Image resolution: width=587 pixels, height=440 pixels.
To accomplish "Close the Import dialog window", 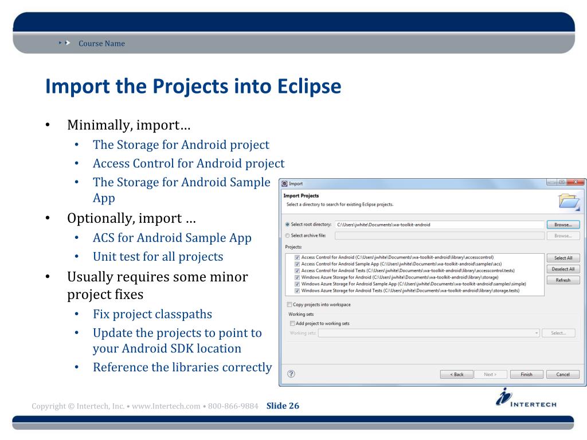I will (x=576, y=182).
